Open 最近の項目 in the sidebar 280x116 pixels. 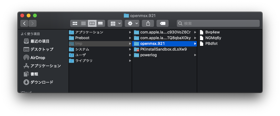[x=40, y=41]
